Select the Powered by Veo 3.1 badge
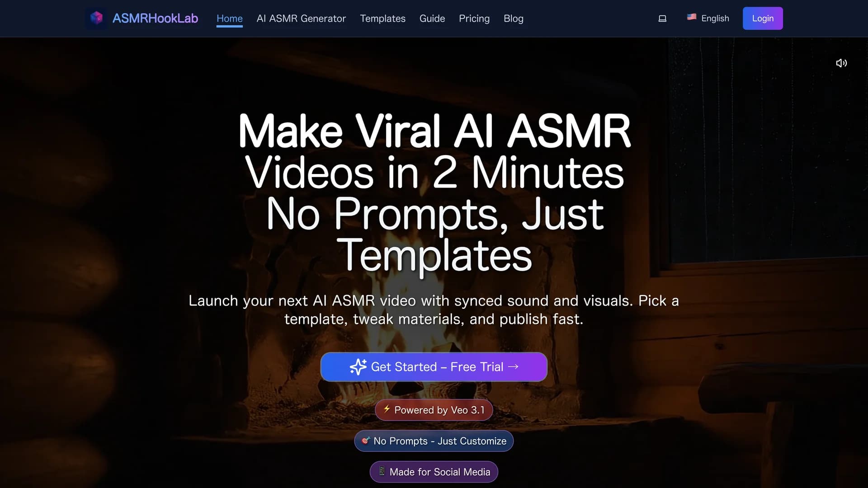 tap(434, 410)
